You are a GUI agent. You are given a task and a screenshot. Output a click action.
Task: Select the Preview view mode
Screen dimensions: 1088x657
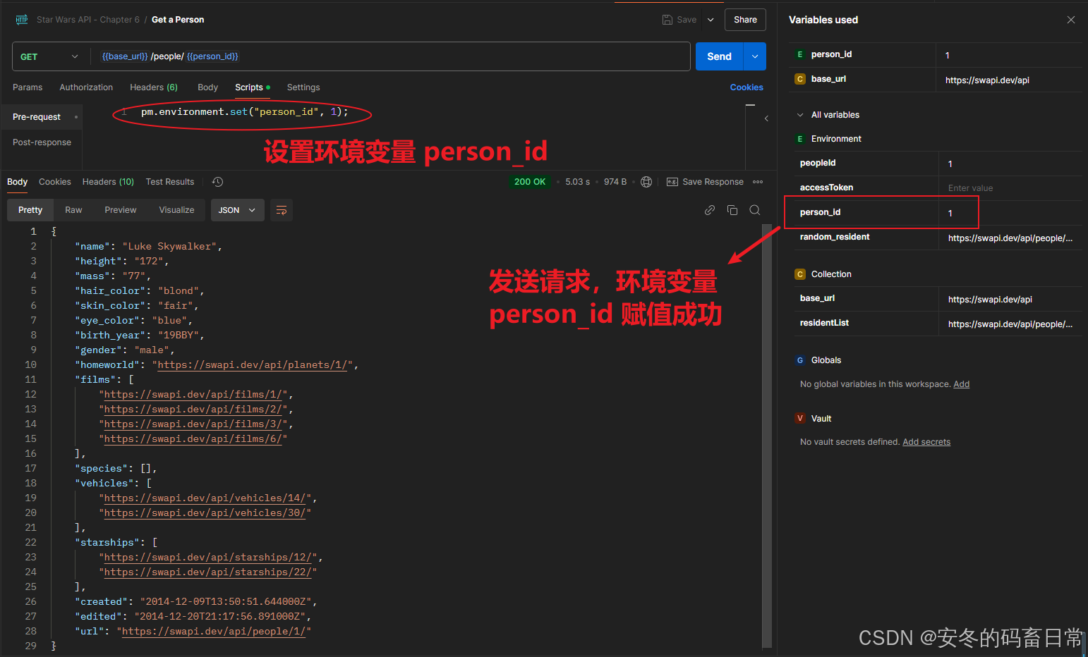click(x=121, y=210)
